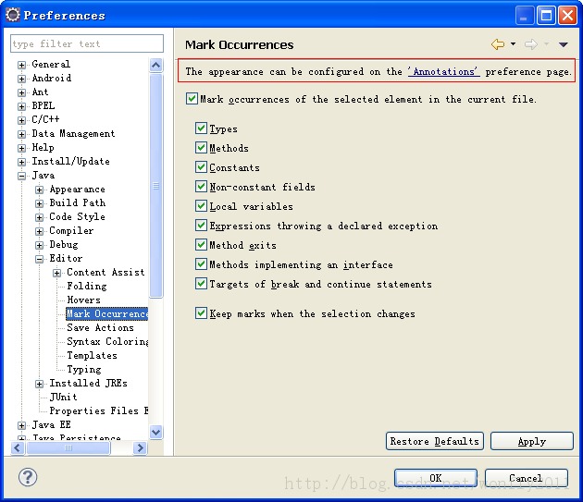Expand the Installed JREs node
This screenshot has height=502, width=583.
[x=40, y=384]
